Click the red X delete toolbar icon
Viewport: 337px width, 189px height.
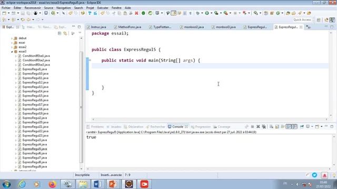136,13
